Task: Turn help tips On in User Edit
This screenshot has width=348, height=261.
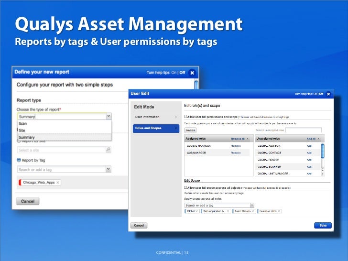Action: [x=315, y=94]
